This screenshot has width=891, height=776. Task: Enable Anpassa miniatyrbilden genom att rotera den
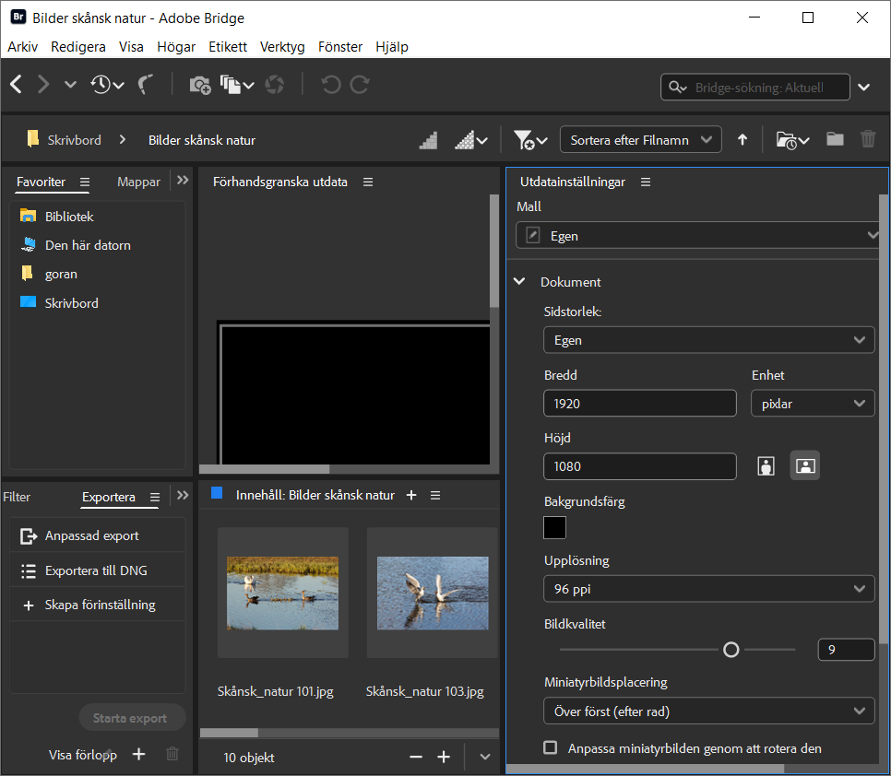click(551, 747)
